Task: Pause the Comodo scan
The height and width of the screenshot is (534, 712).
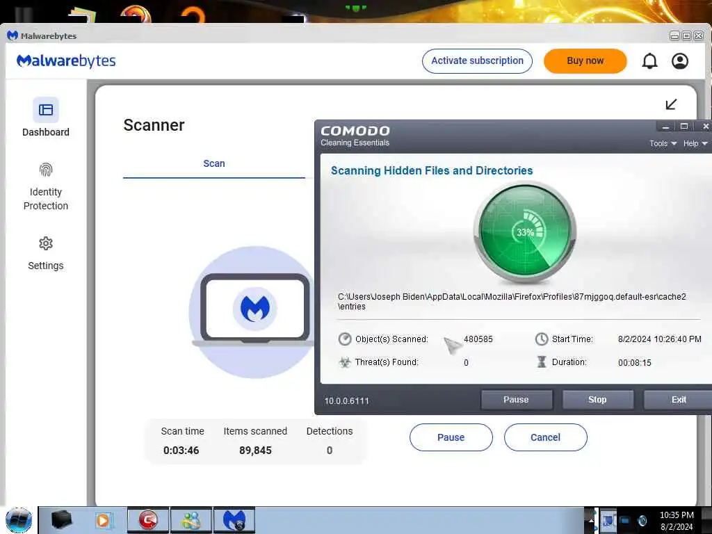Action: pos(517,400)
